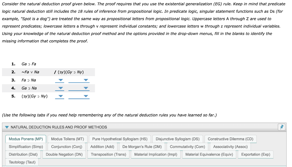Viewport: 292px width, 167px height.
Task: Collapse the NATURAL DEDUCTION RULES AND PROOF METHODS panel
Action: pyautogui.click(x=7, y=127)
